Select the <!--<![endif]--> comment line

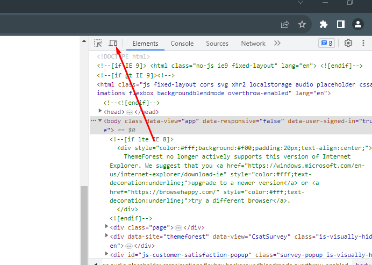[x=132, y=103]
